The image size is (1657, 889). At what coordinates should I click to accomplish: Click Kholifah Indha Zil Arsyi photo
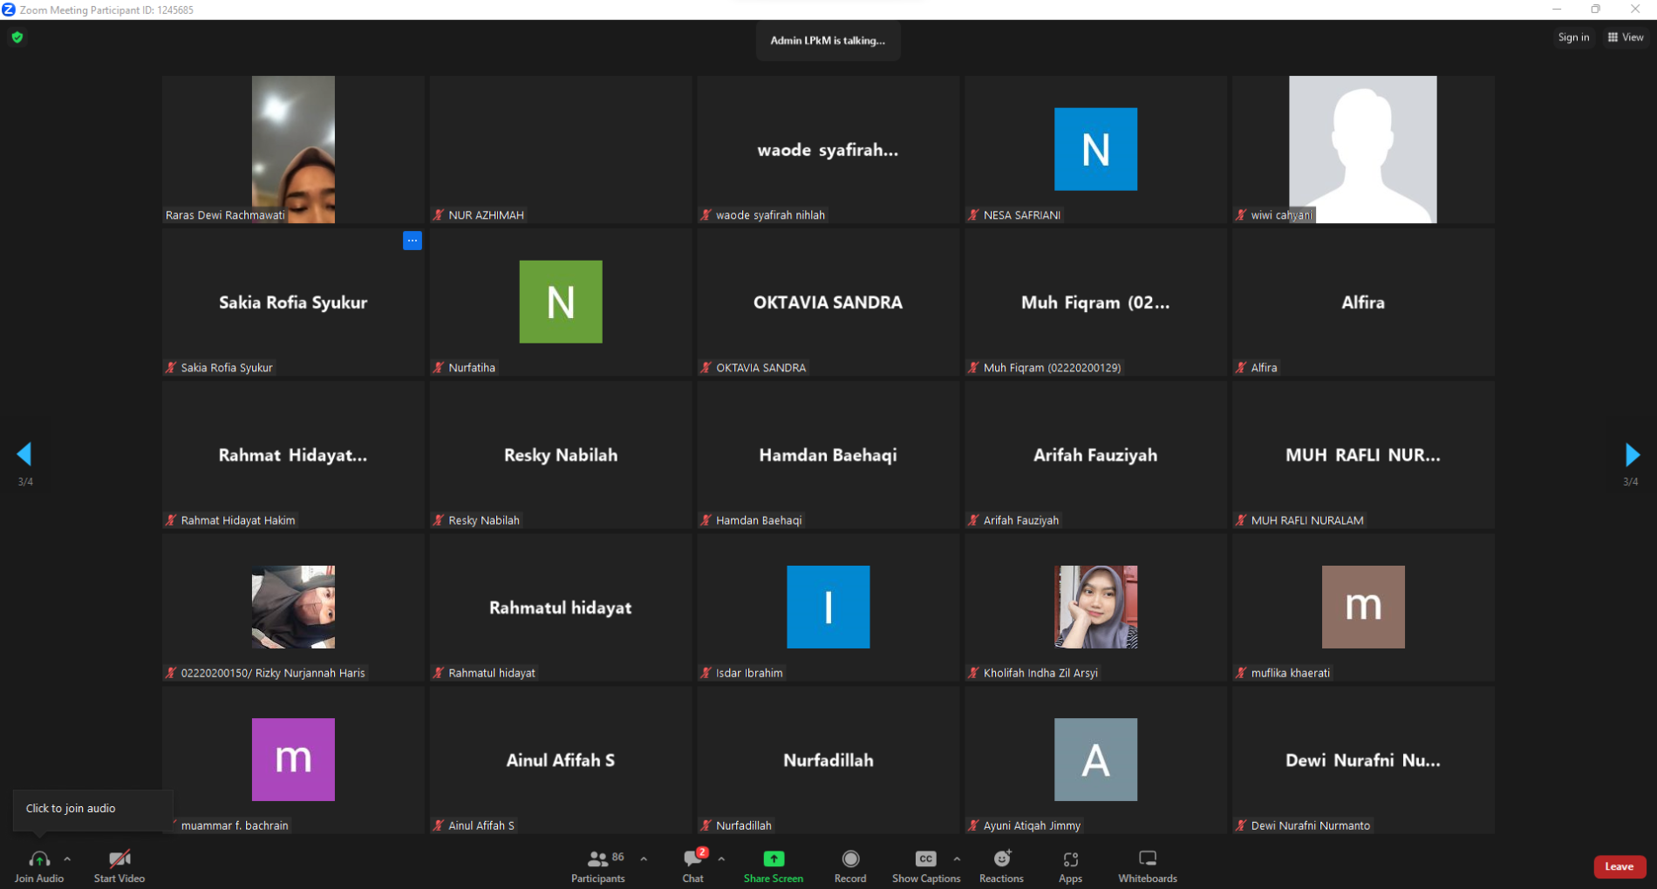[x=1095, y=607]
